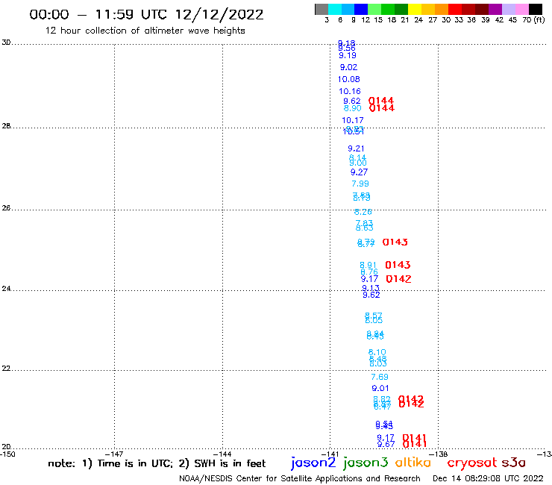Select the light blue reading 8.26
The height and width of the screenshot is (485, 552).
(x=363, y=212)
